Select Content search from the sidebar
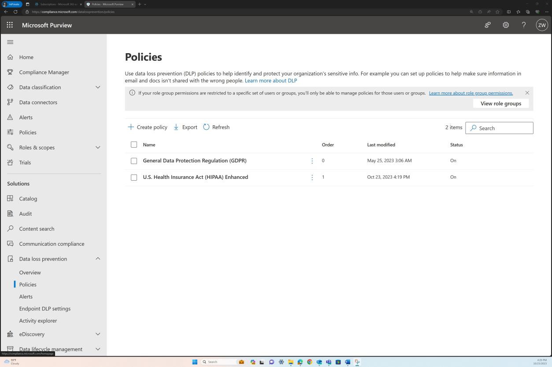552x367 pixels. (37, 229)
